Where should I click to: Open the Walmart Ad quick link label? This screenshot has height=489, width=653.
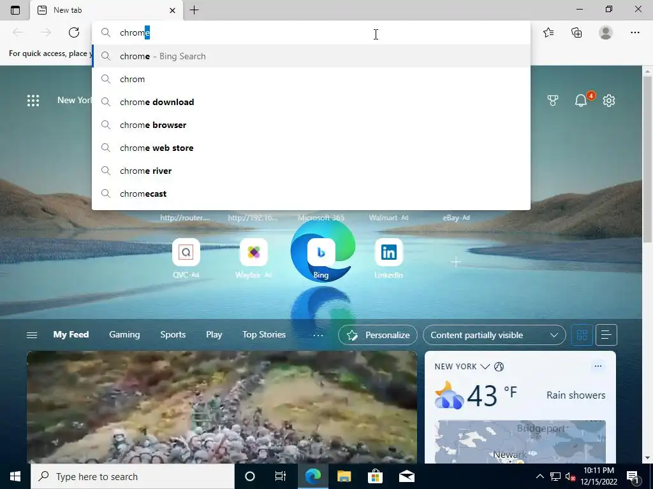pyautogui.click(x=388, y=218)
